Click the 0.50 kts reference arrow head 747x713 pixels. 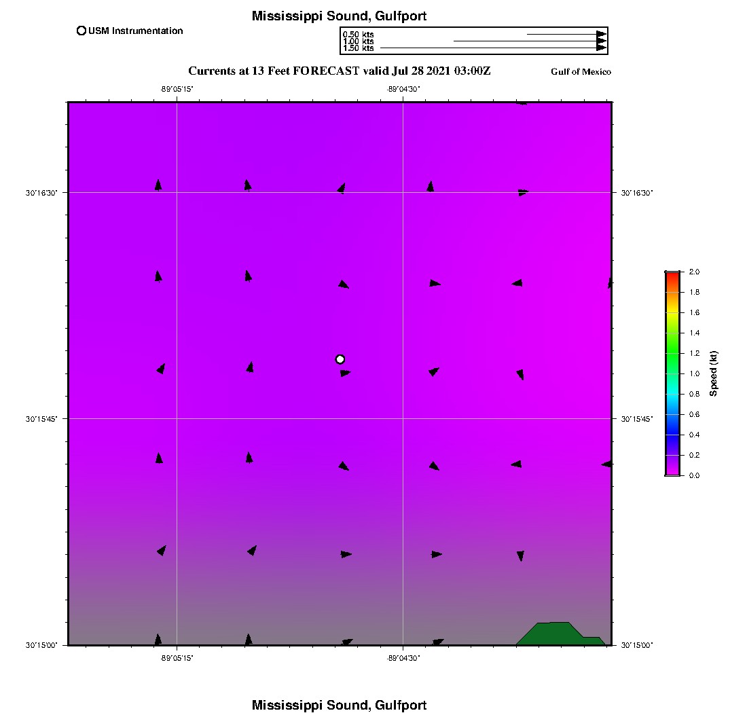[601, 34]
